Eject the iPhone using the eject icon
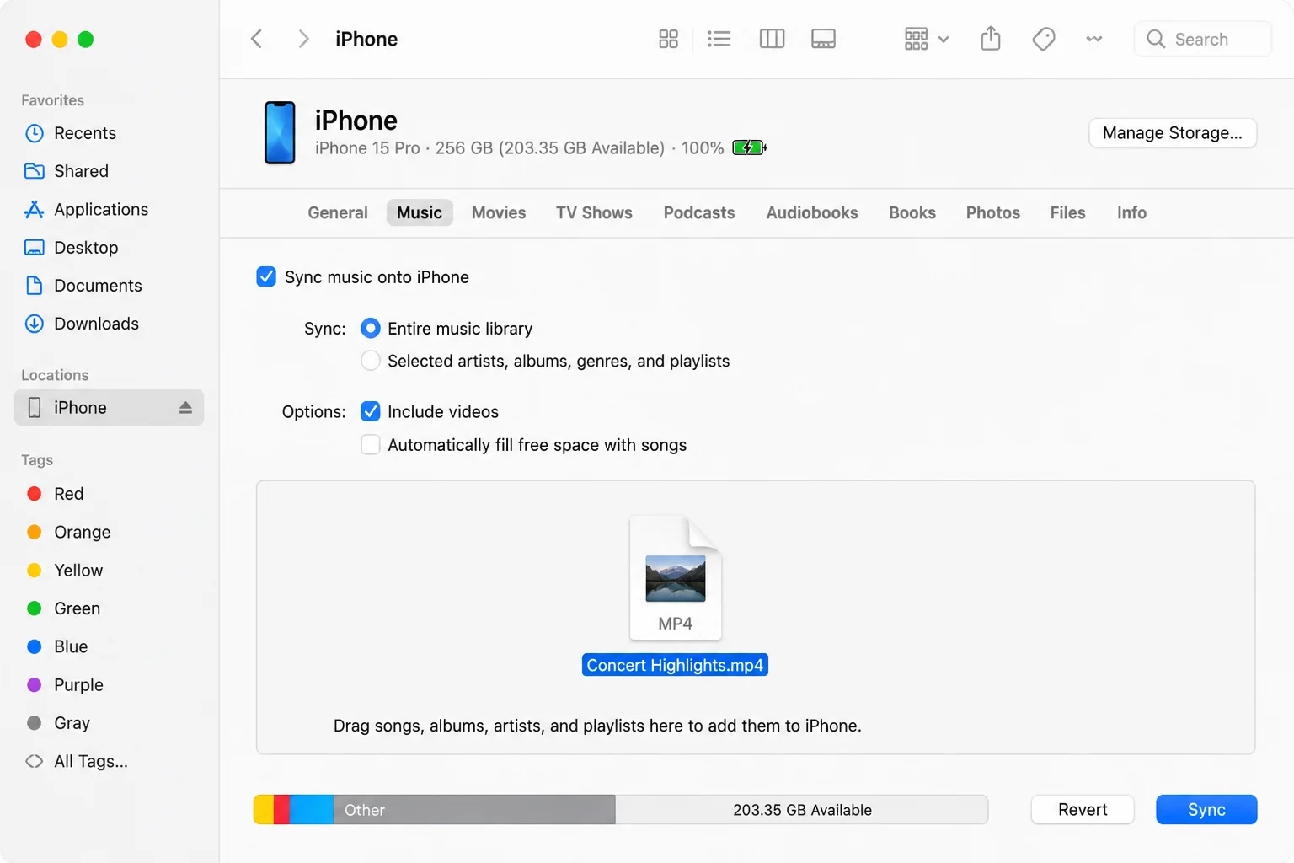Viewport: 1294px width, 863px height. coord(185,408)
